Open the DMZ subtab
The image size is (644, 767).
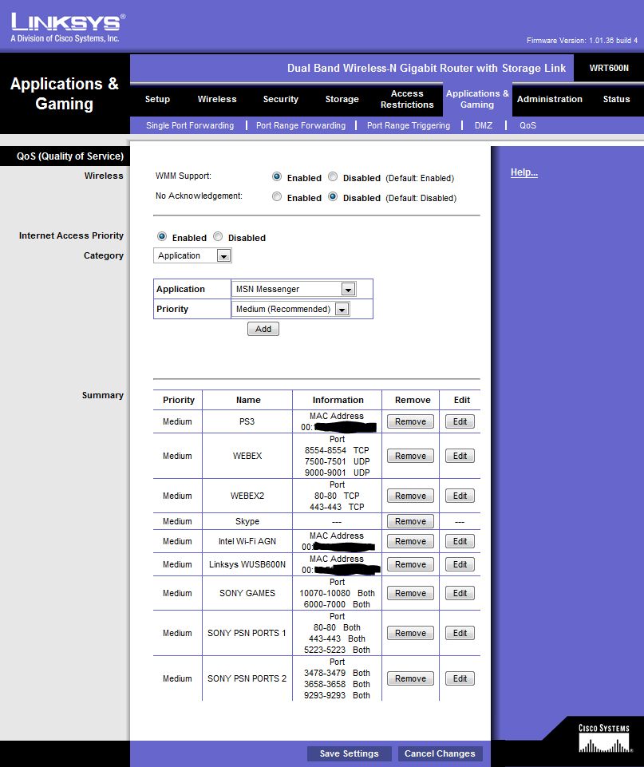483,125
